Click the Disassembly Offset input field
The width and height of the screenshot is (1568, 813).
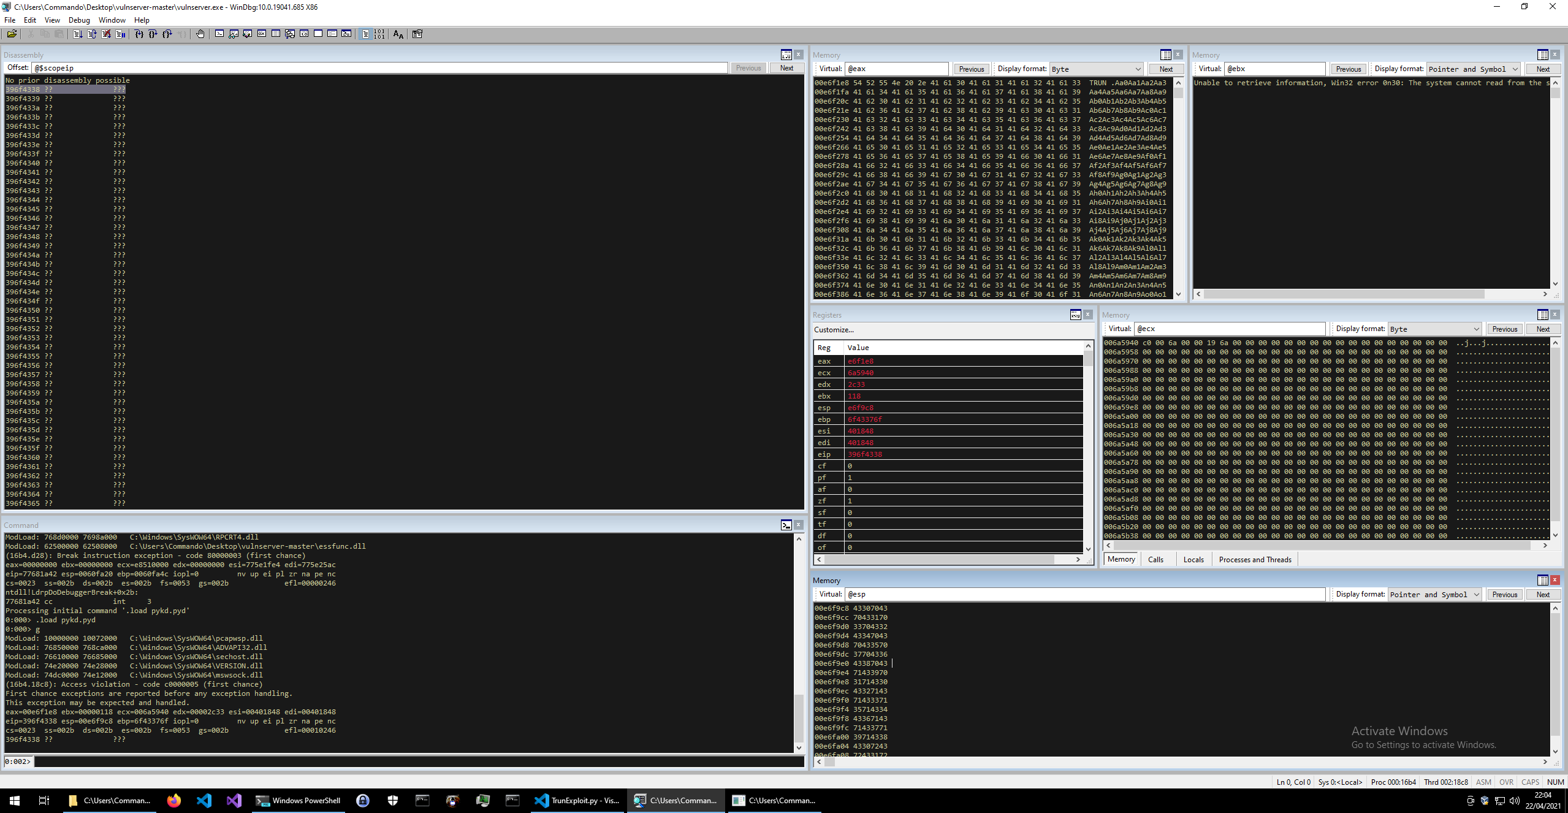click(380, 68)
